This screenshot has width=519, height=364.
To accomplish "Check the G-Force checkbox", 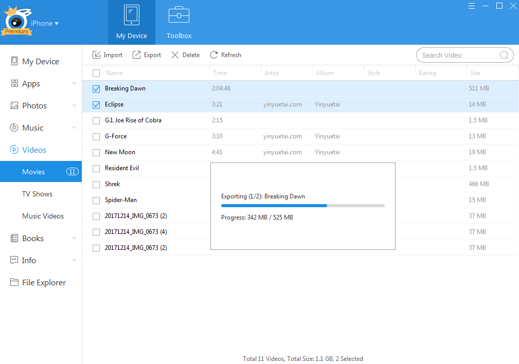I will click(x=96, y=136).
